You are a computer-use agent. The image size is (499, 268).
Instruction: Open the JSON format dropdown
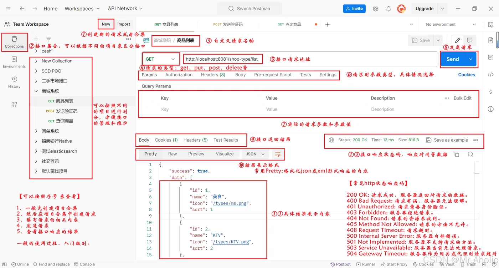pyautogui.click(x=255, y=154)
